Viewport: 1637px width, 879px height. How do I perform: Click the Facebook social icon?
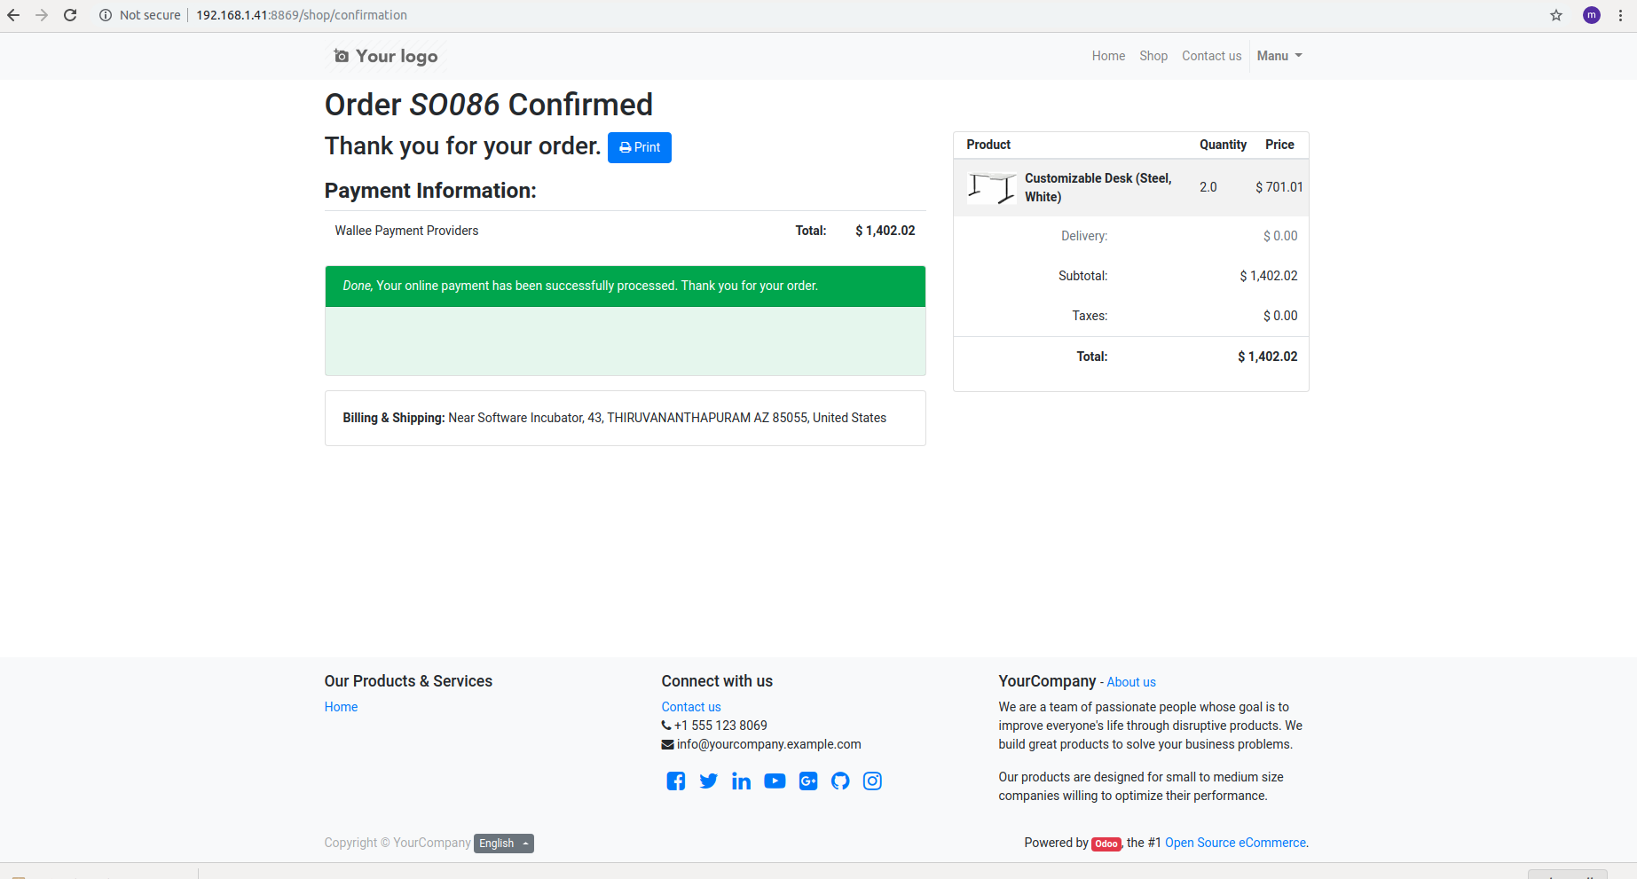[675, 781]
